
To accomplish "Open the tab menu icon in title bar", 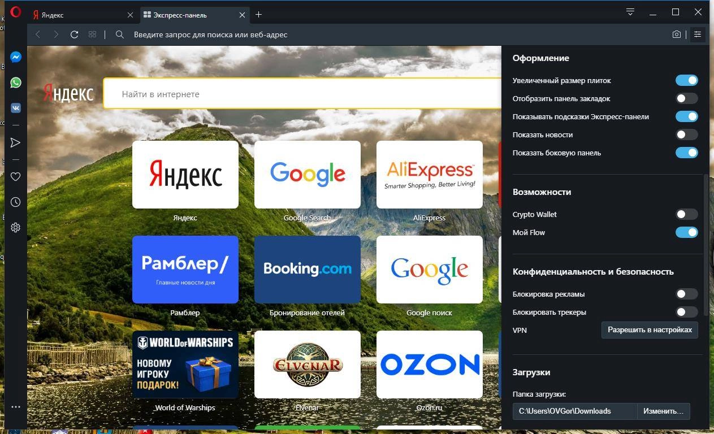I will coord(630,12).
